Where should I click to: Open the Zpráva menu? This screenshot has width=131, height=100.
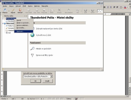tap(30, 6)
